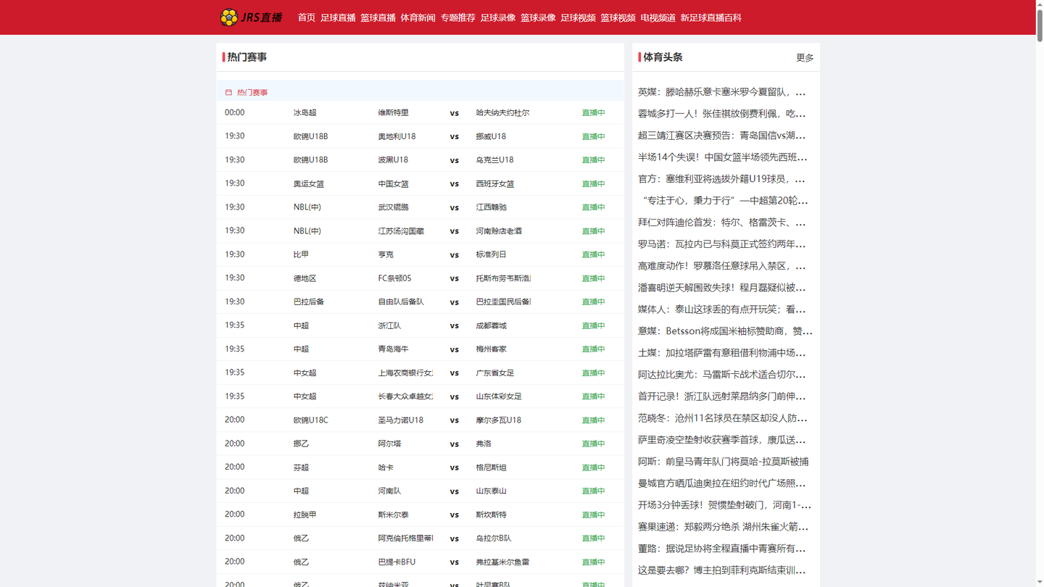Open headline 阿斯：前皇马青年队门将
Screen dimensions: 1044x587
tap(724, 462)
